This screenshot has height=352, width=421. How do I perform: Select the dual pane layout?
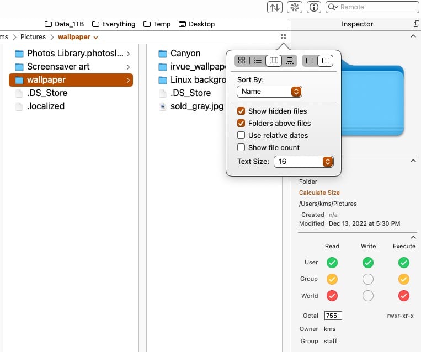[x=326, y=61]
